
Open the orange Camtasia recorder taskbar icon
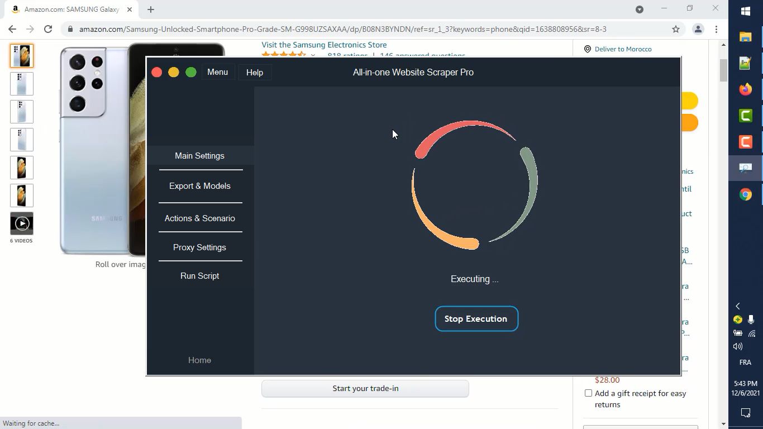point(745,142)
